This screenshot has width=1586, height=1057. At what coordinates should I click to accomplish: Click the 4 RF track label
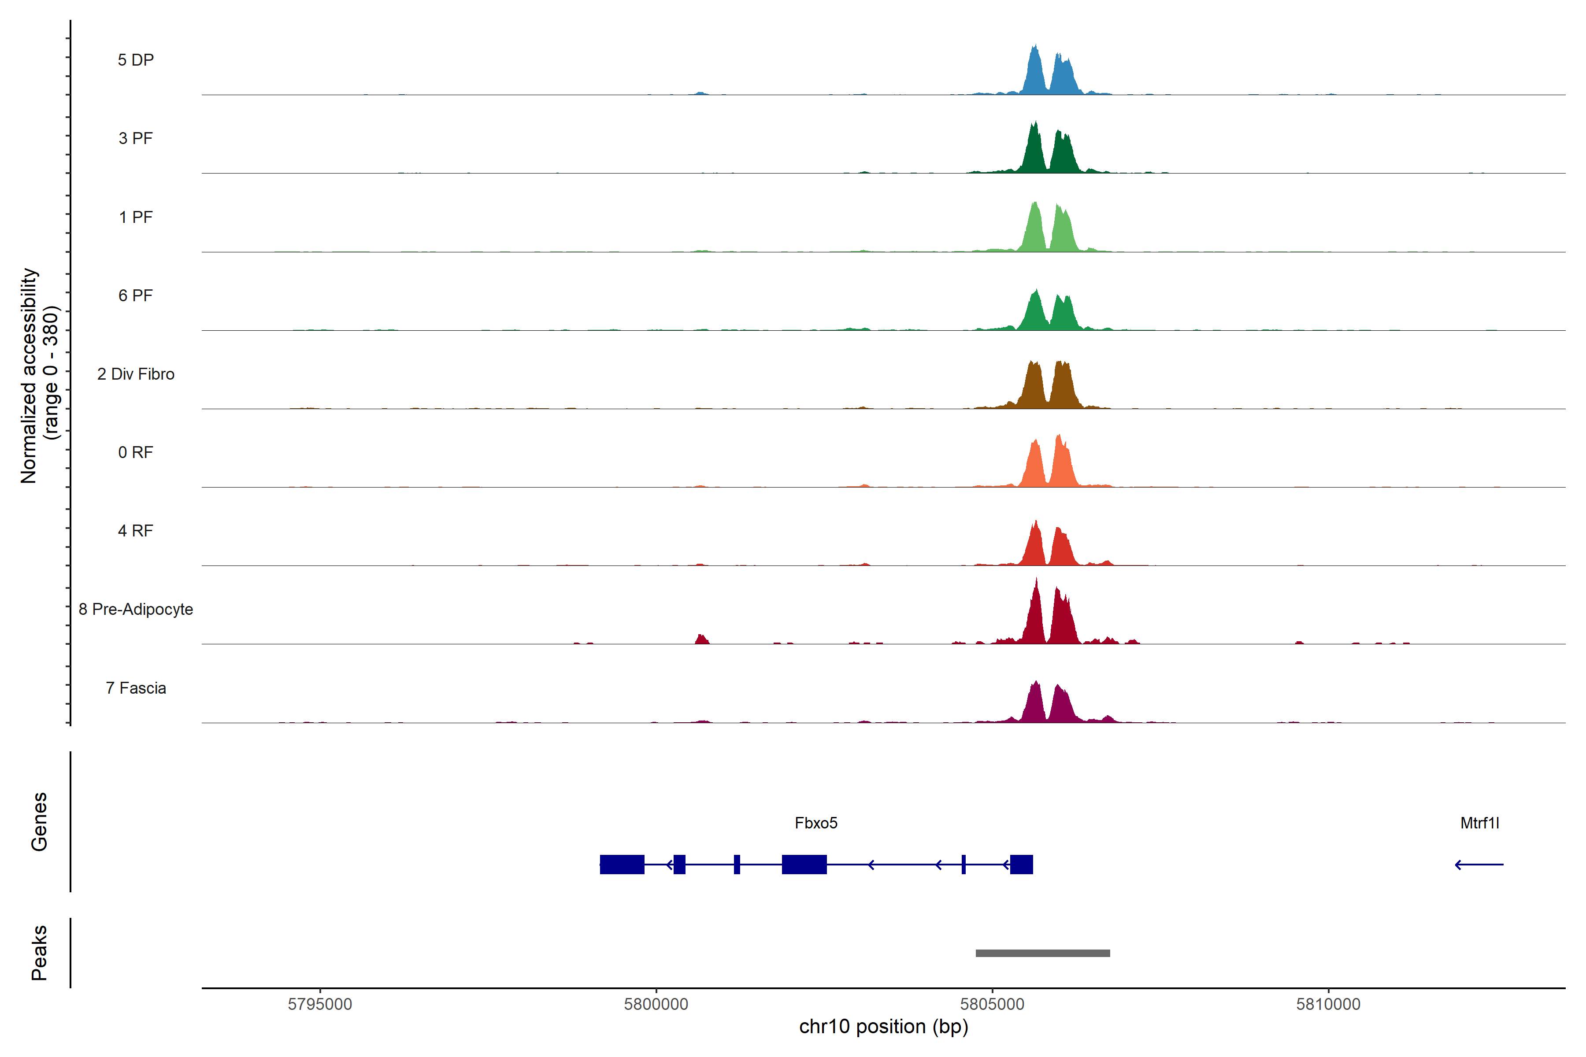136,531
